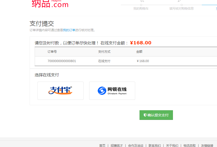Click the shopping cart step icon
217x147 pixels.
tap(142, 1)
